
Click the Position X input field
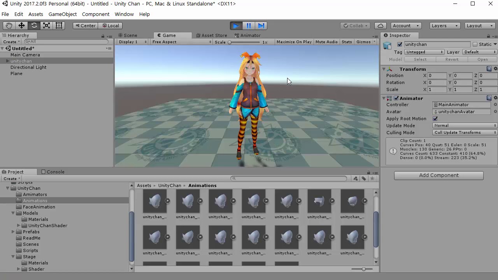(x=437, y=76)
